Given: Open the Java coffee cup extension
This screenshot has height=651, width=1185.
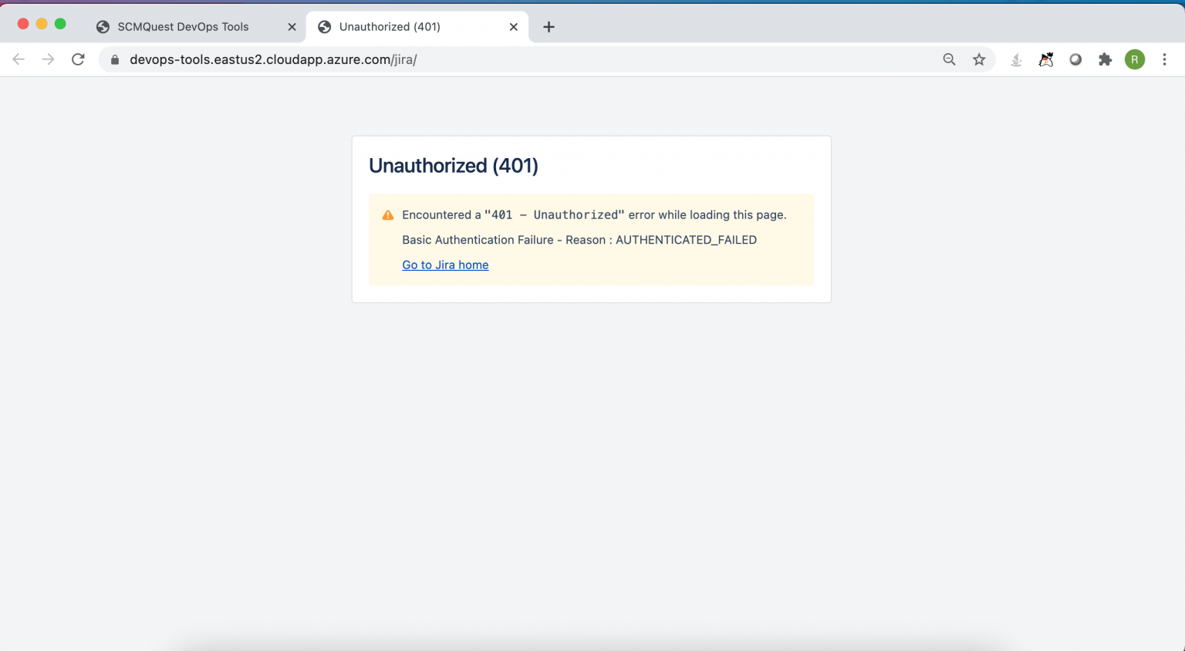Looking at the screenshot, I should pyautogui.click(x=1016, y=59).
